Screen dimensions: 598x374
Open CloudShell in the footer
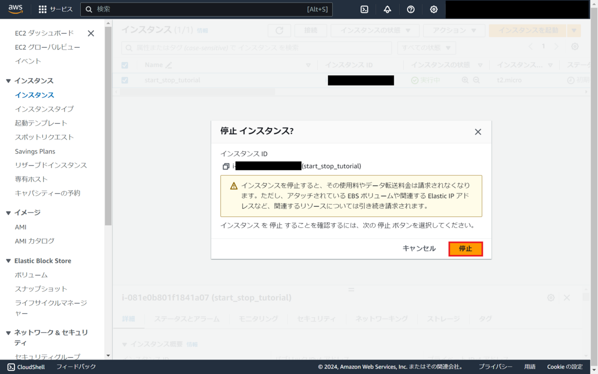coord(26,367)
